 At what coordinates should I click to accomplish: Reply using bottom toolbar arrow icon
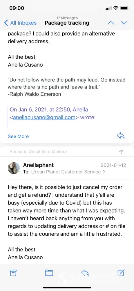pos(85,273)
